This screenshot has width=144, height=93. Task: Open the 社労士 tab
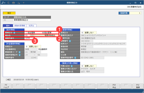click(31, 26)
